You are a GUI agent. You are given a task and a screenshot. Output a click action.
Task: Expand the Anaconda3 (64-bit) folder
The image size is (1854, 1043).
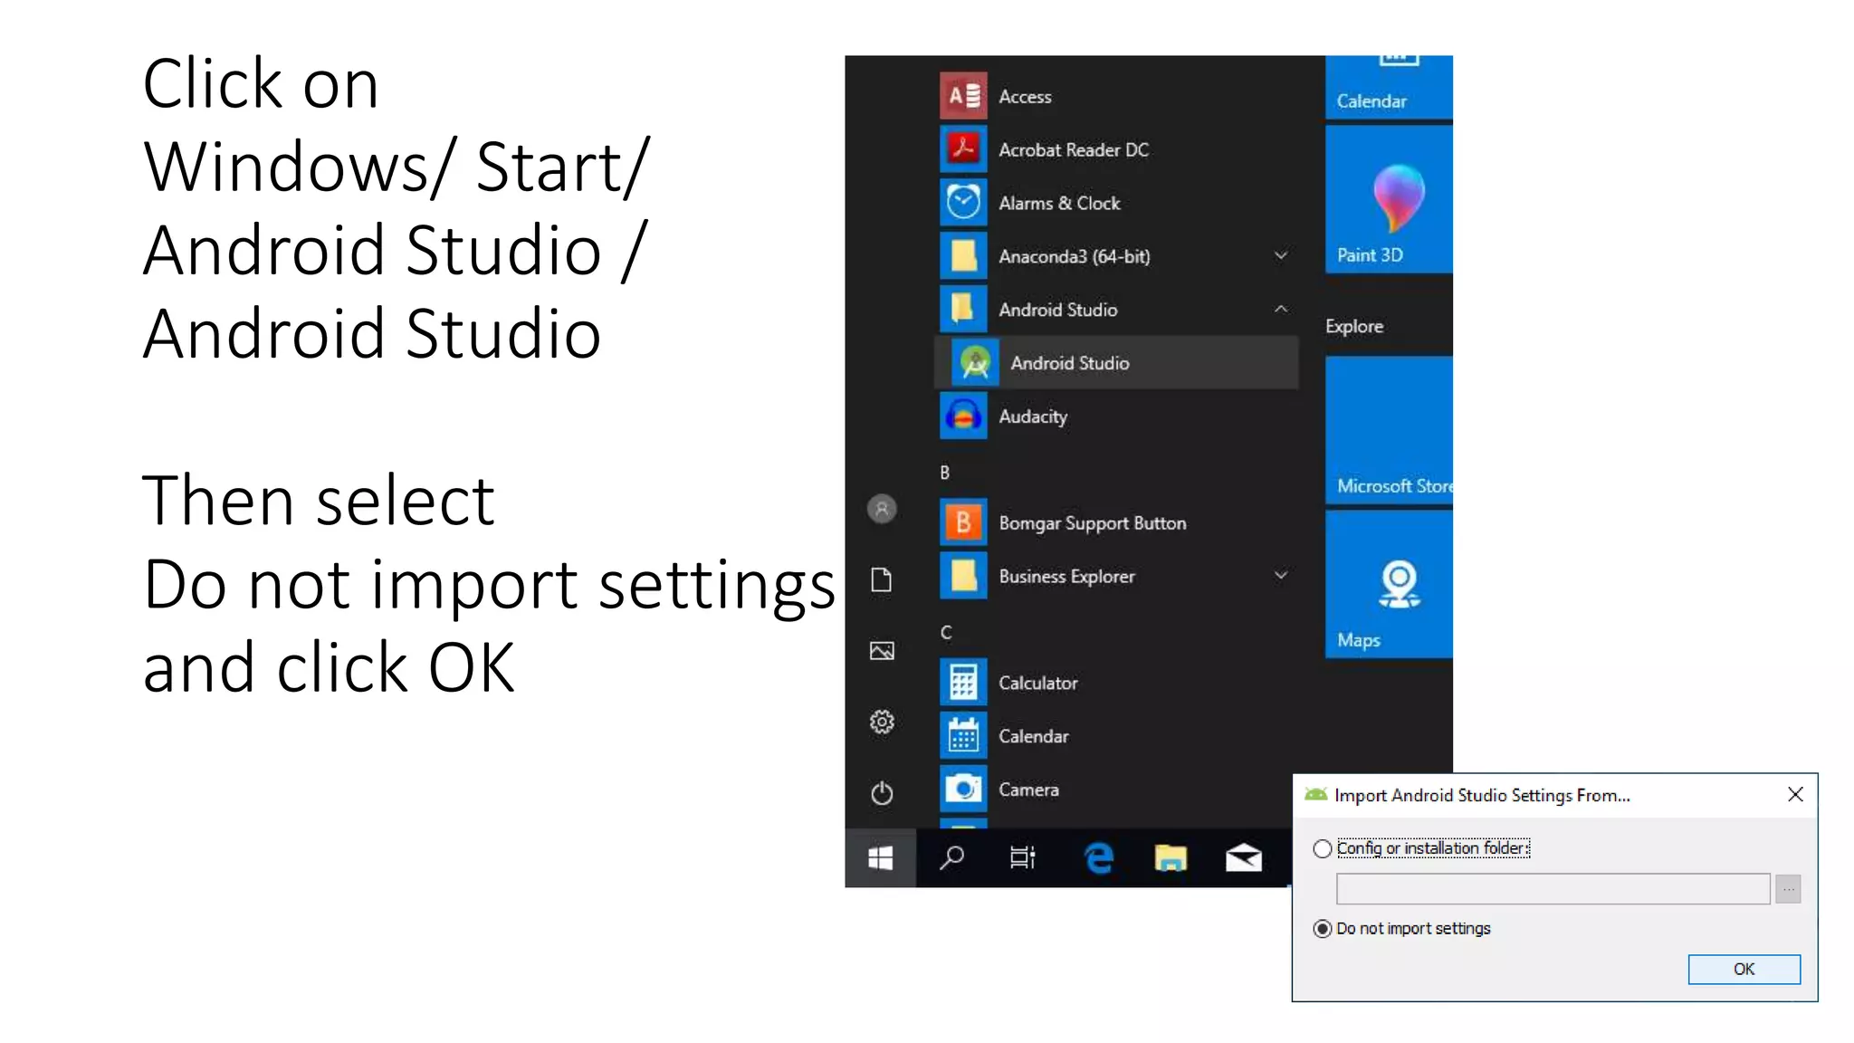tap(1280, 256)
